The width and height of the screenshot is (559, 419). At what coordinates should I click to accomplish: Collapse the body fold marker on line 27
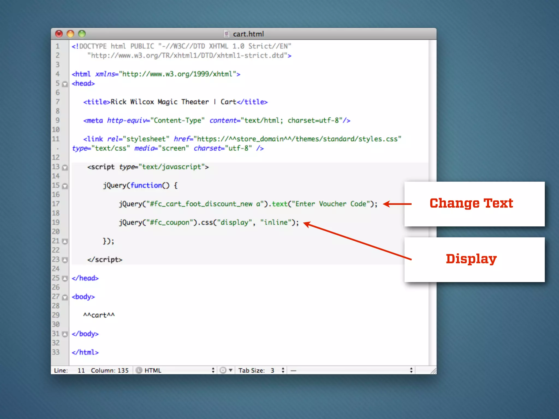65,297
